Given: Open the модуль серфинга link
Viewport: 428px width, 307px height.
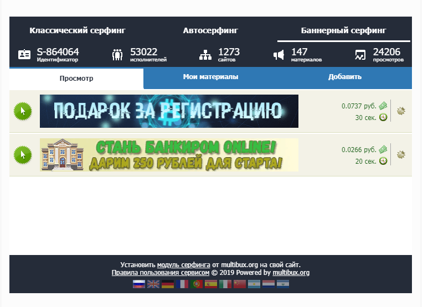Looking at the screenshot, I should click(183, 265).
